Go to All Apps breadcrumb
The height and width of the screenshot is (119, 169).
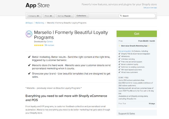29,23
